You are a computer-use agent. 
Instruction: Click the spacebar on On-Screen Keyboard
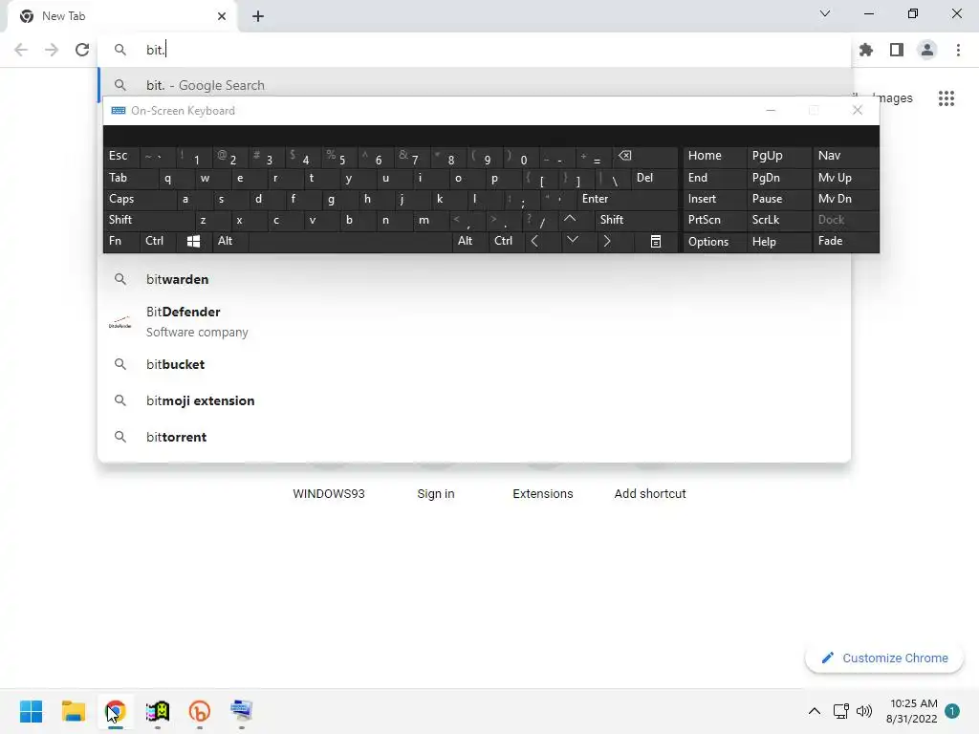(350, 241)
